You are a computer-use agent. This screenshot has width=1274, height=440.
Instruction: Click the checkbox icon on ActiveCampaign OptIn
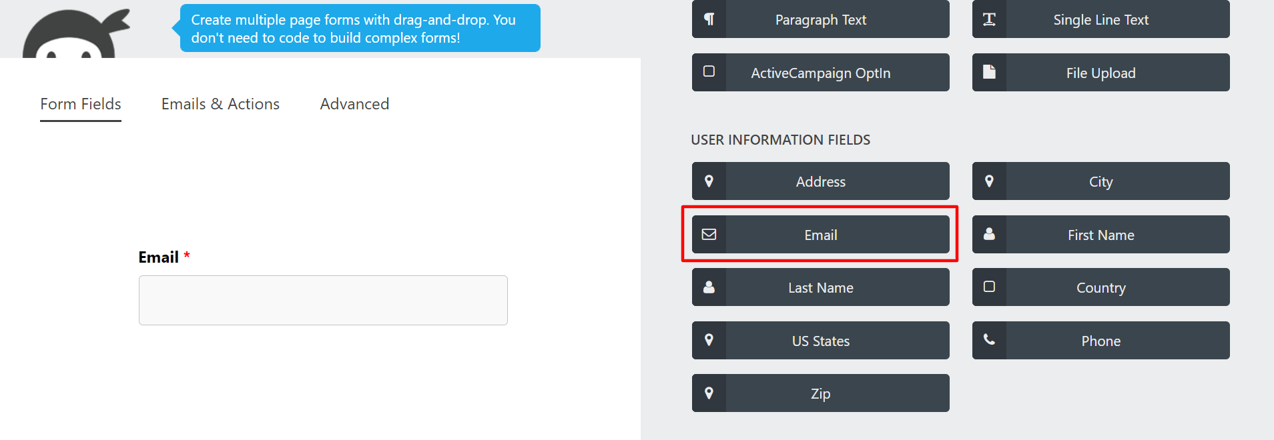[x=709, y=72]
